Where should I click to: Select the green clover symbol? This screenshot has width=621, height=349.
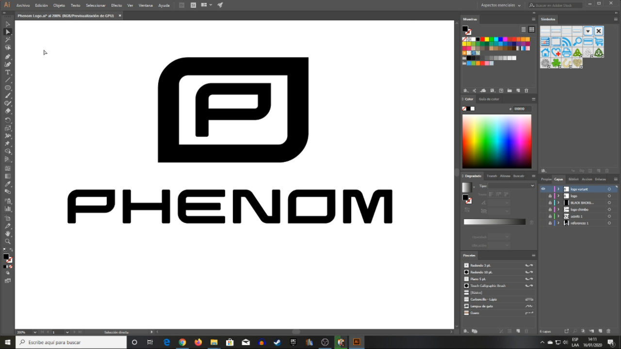click(x=556, y=63)
